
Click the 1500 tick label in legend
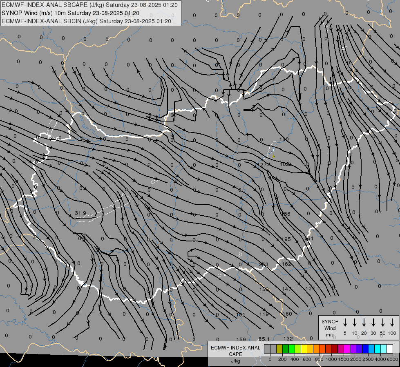click(343, 359)
